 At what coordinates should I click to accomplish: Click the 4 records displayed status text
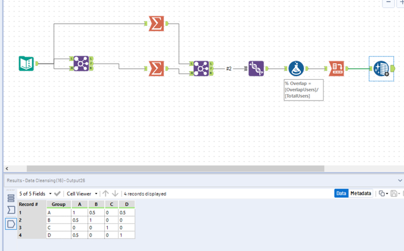[x=145, y=193]
